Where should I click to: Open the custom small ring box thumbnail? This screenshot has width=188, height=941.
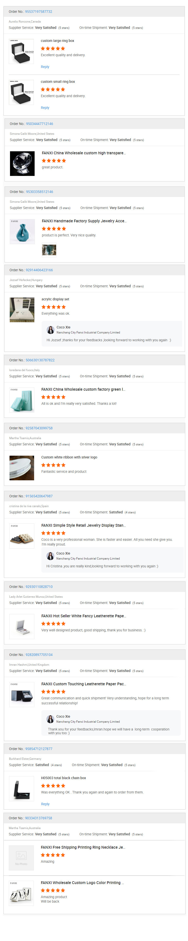pyautogui.click(x=21, y=92)
